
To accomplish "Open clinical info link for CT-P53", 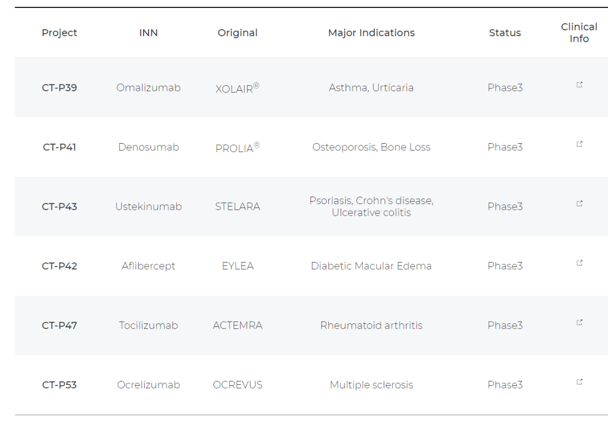I will 579,382.
